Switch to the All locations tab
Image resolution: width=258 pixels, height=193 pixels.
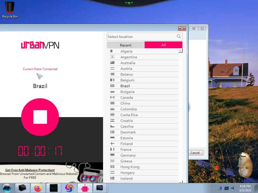pyautogui.click(x=163, y=45)
